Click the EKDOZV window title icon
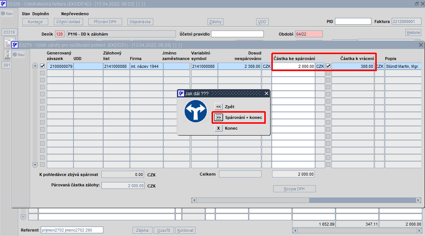Image resolution: width=425 pixels, height=236 pixels. coord(14,45)
